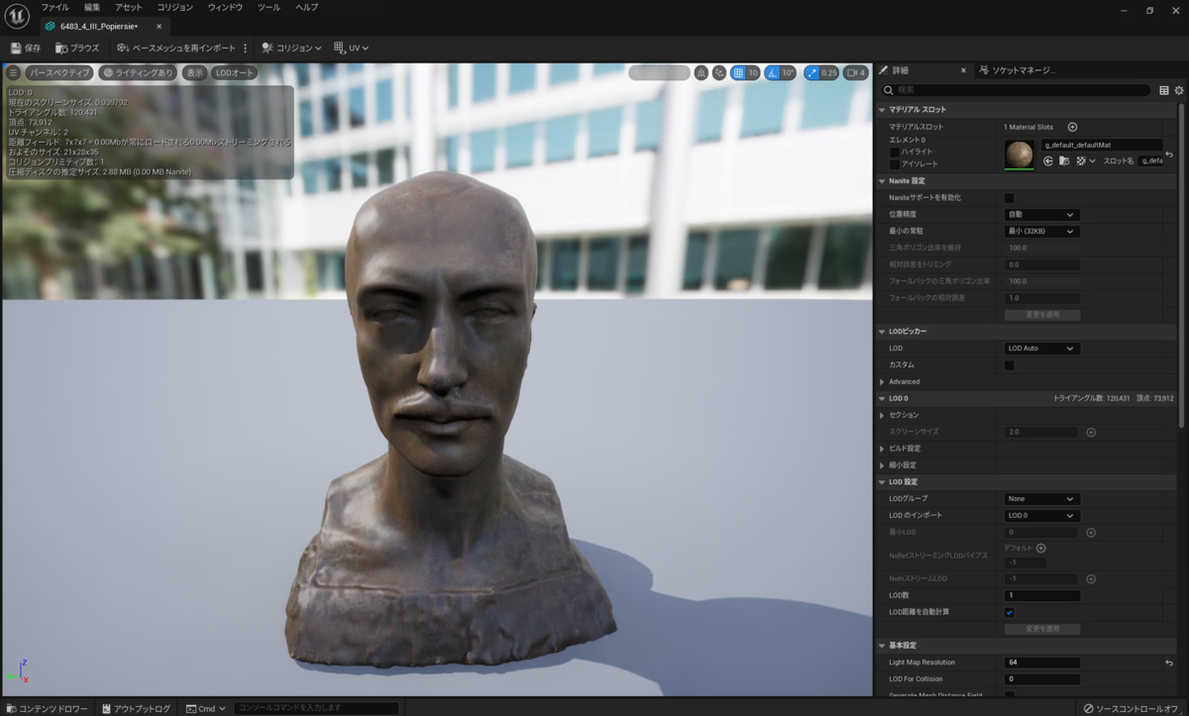Expand the Advanced section
1189x716 pixels.
pyautogui.click(x=882, y=381)
